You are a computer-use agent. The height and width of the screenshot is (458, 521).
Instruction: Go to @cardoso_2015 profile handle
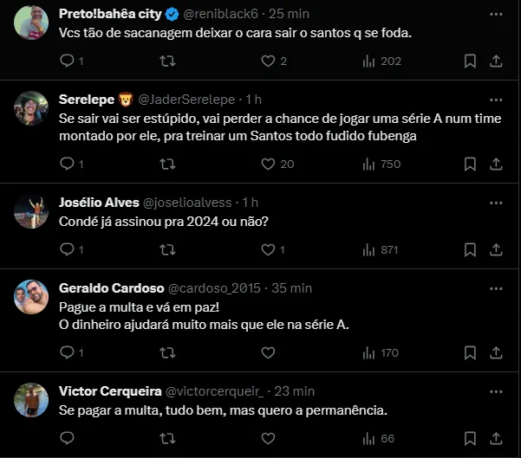[213, 287]
